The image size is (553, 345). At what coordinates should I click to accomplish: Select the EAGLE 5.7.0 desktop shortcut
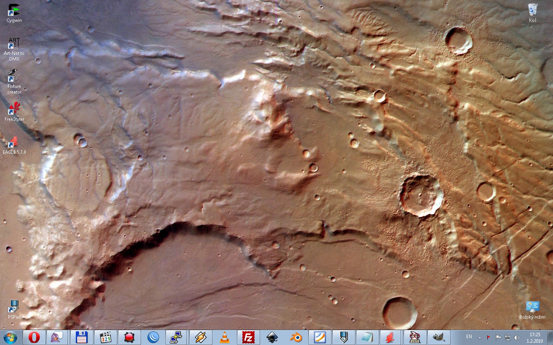14,145
